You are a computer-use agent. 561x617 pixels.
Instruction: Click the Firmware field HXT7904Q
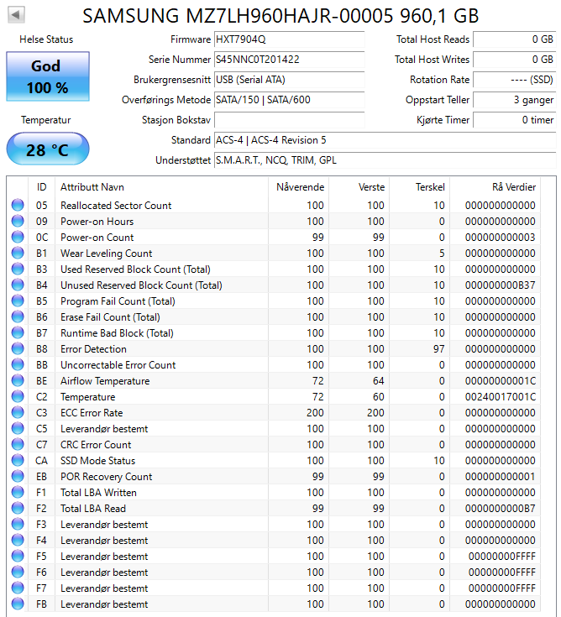290,39
